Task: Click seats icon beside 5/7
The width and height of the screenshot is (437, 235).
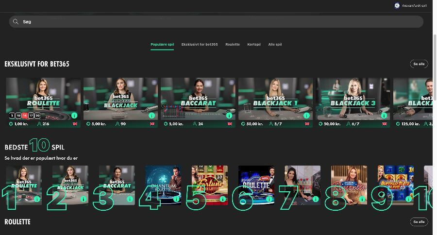Action: (271, 124)
